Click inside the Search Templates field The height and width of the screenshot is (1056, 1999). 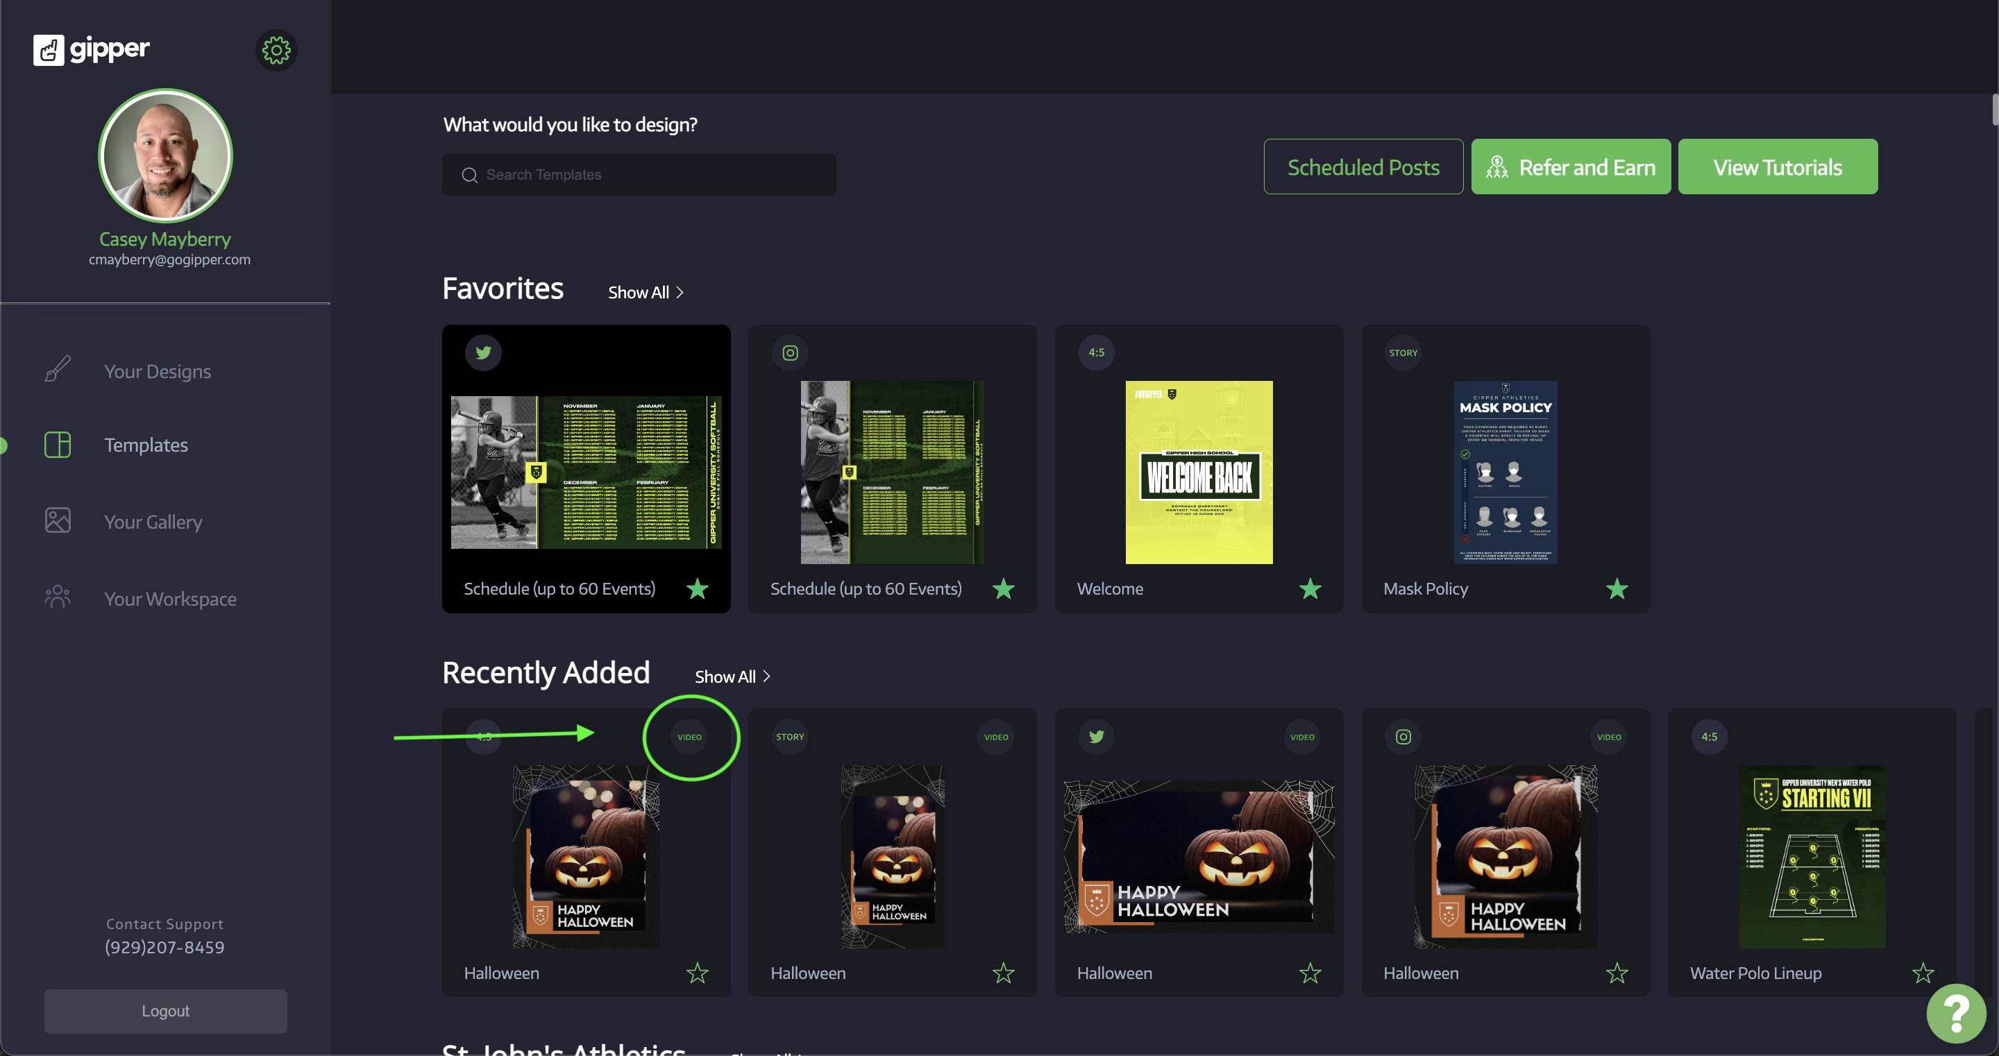[639, 175]
